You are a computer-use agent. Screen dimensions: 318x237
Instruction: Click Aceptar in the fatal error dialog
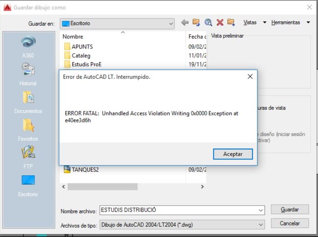click(x=233, y=154)
